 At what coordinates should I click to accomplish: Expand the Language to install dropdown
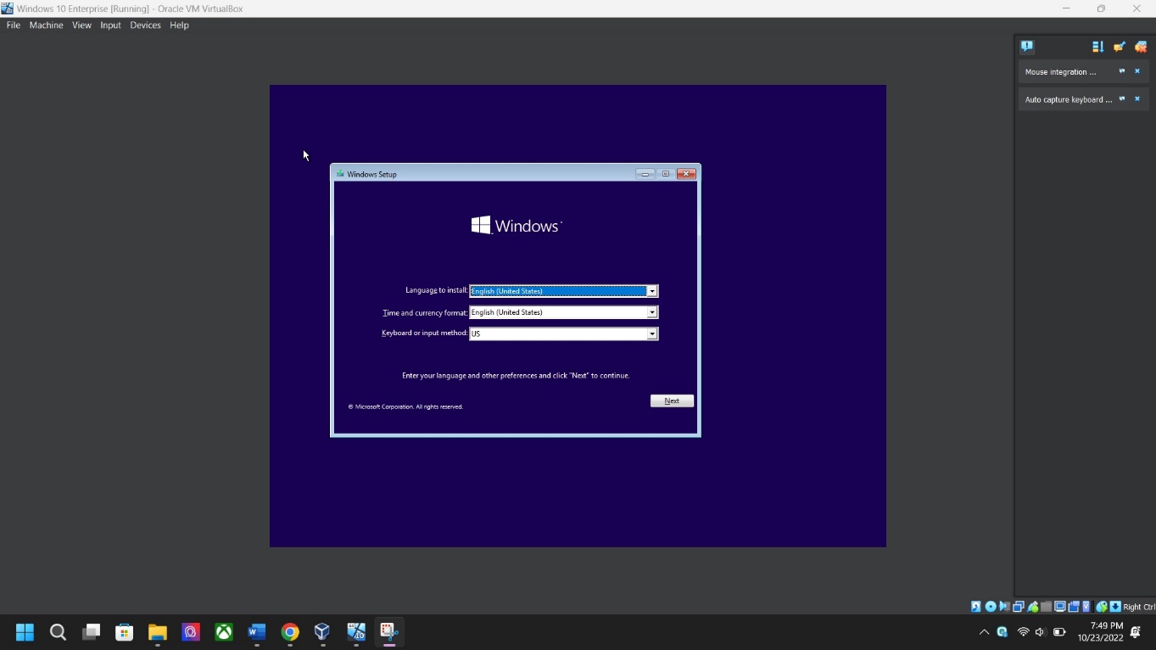click(x=651, y=291)
